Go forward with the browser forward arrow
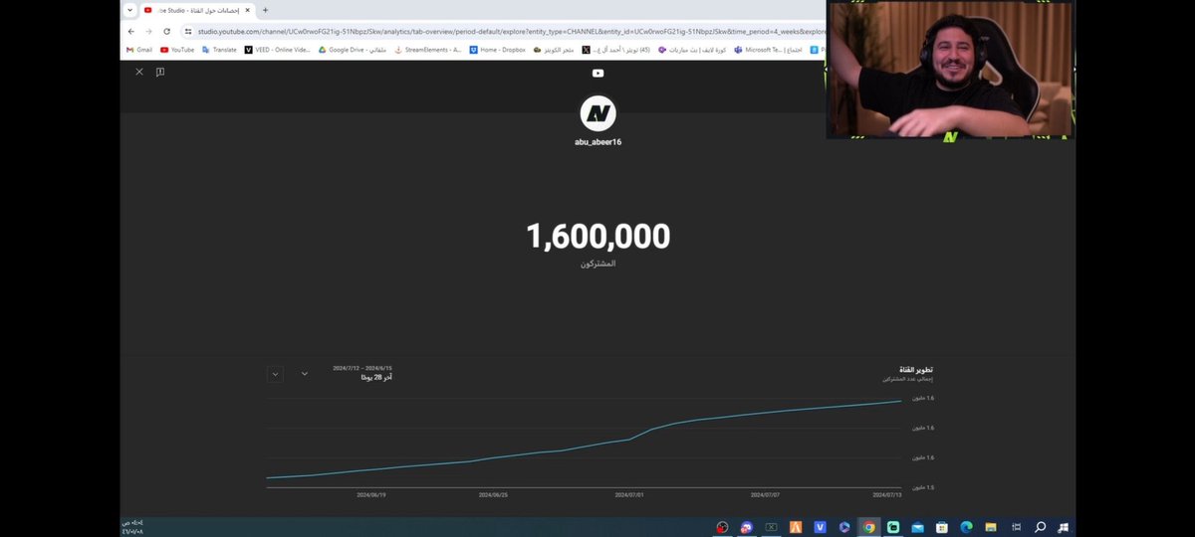This screenshot has height=537, width=1195. pyautogui.click(x=148, y=31)
